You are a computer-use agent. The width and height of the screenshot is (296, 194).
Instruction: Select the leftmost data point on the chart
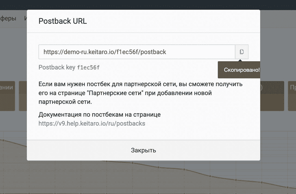(3, 140)
